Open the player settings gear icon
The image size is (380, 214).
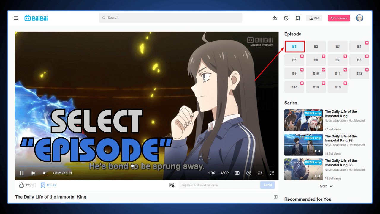(x=249, y=173)
